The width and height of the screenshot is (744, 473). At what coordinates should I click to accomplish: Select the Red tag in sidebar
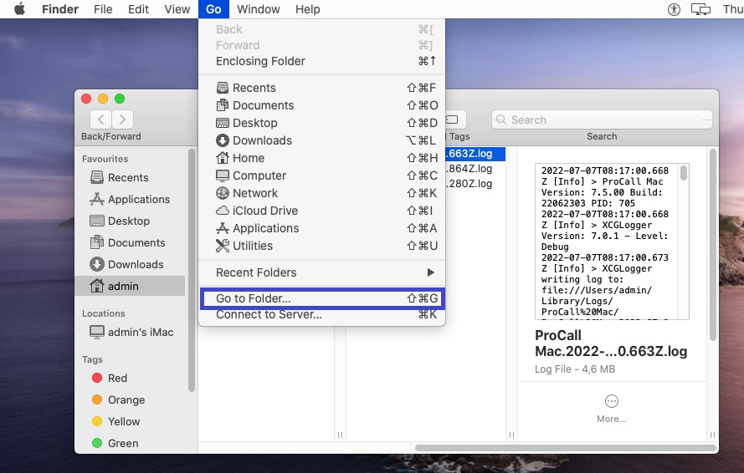click(x=117, y=378)
